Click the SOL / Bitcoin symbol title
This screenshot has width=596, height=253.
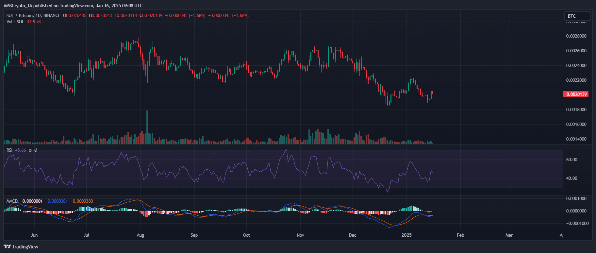[x=33, y=15]
